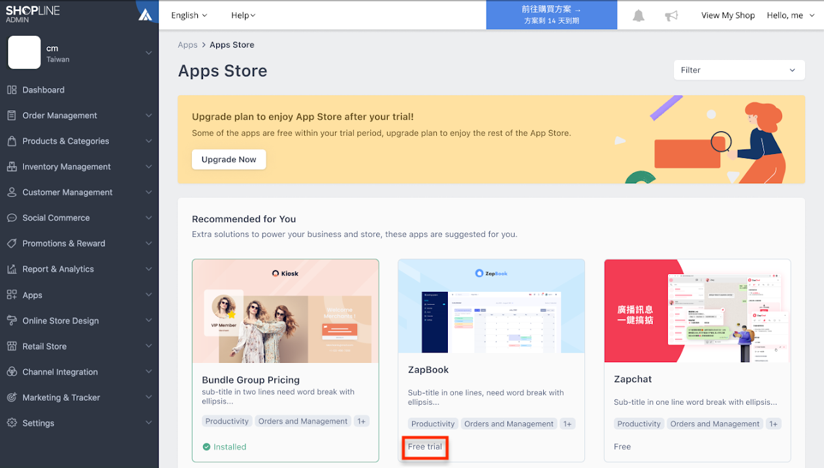
Task: Open the Bundle Group Pricing title
Action: [251, 380]
